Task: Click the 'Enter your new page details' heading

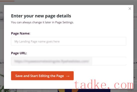Action: (x=41, y=16)
